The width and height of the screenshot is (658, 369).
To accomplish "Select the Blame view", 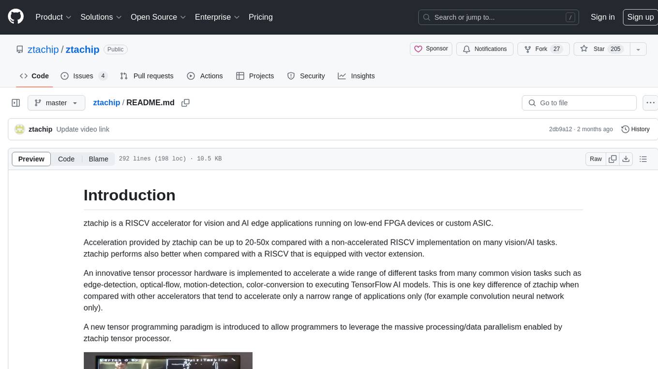I will coord(98,159).
